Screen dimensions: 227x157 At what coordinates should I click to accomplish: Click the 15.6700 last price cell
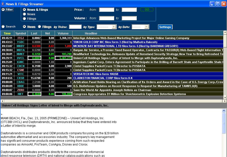point(34,78)
